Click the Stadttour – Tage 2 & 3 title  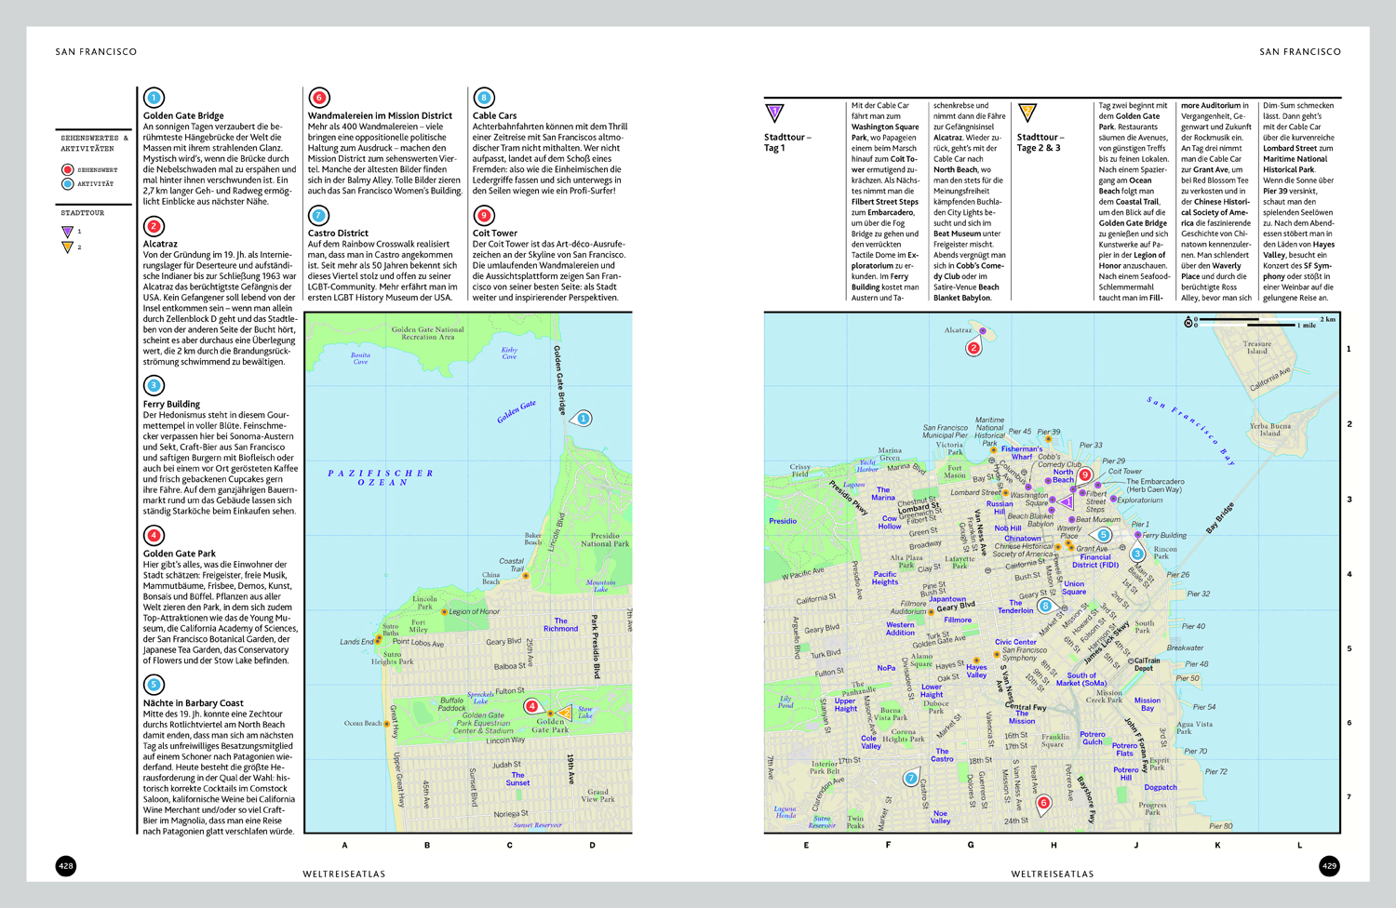point(1040,142)
